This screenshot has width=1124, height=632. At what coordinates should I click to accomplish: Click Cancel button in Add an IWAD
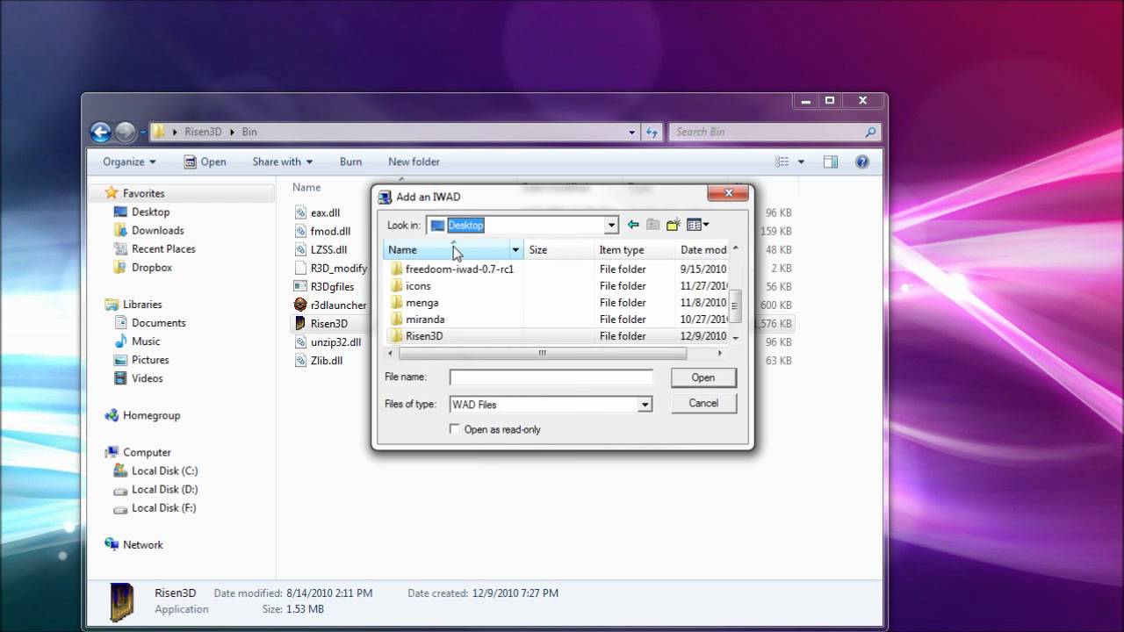point(703,403)
